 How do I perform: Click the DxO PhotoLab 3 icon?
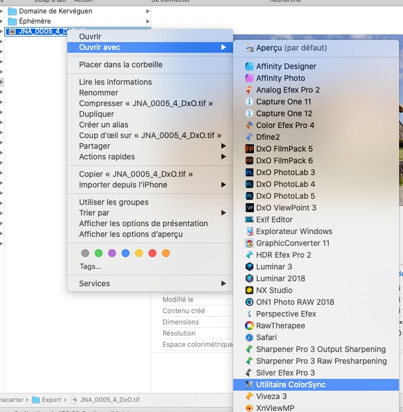pyautogui.click(x=249, y=172)
